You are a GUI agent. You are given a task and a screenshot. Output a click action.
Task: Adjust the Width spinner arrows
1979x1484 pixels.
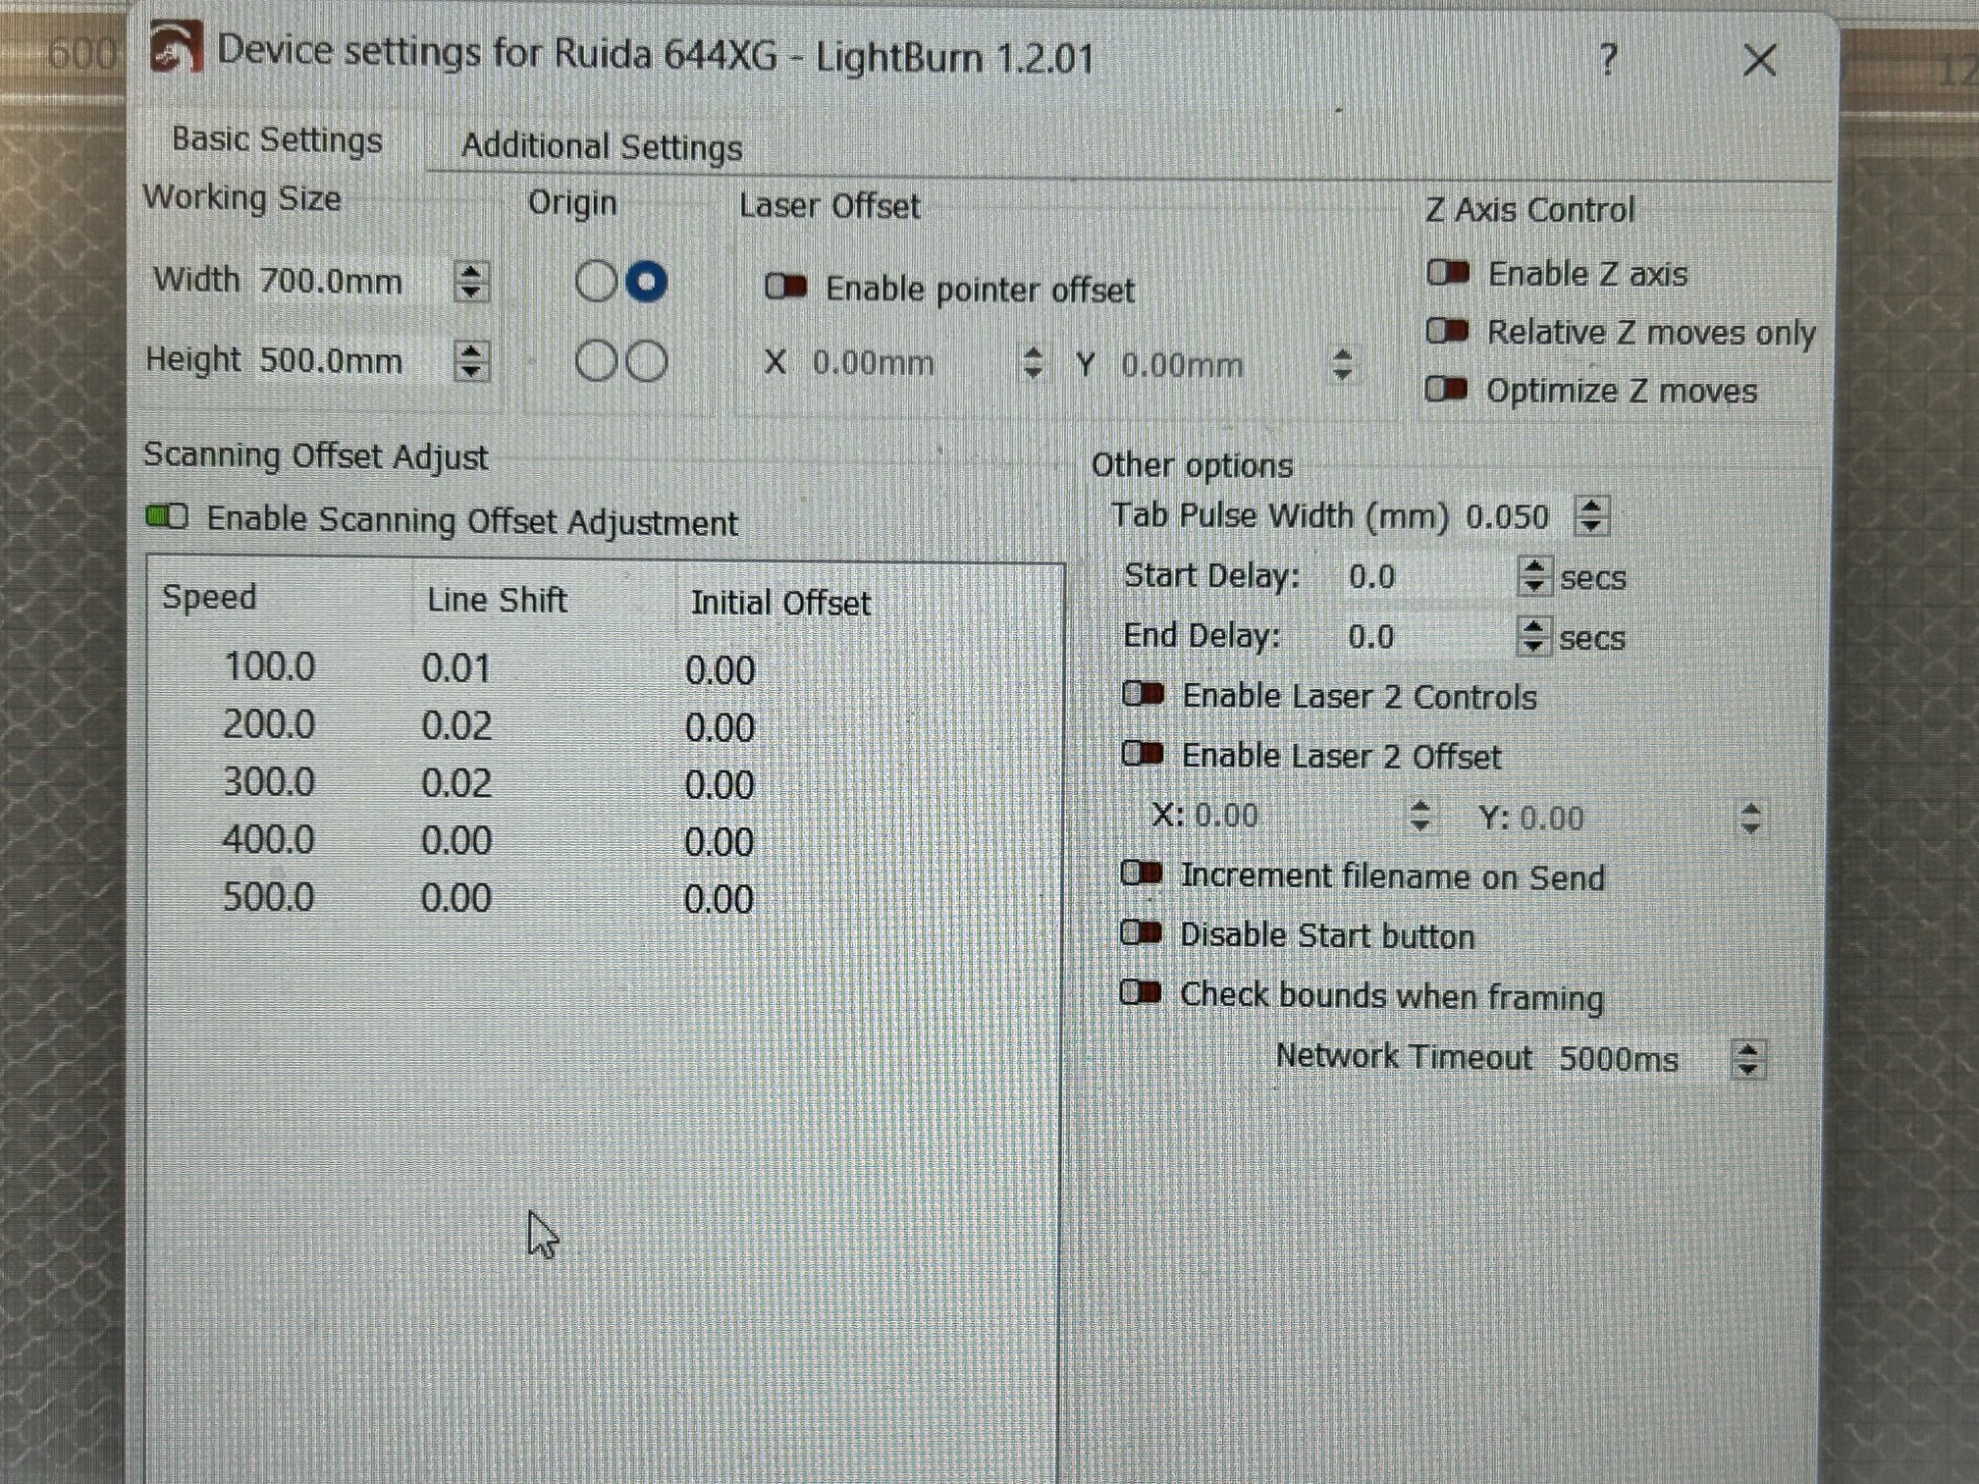click(471, 282)
